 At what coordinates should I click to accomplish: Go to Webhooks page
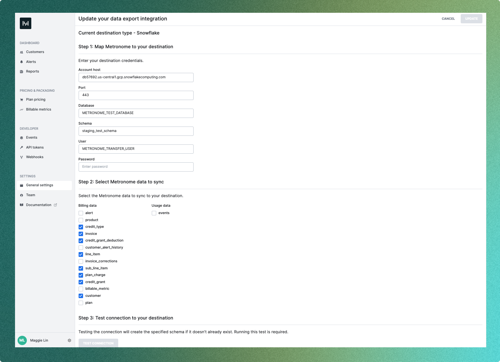44,157
